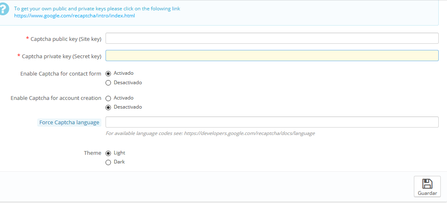
Task: Click the Theme label
Action: 93,153
